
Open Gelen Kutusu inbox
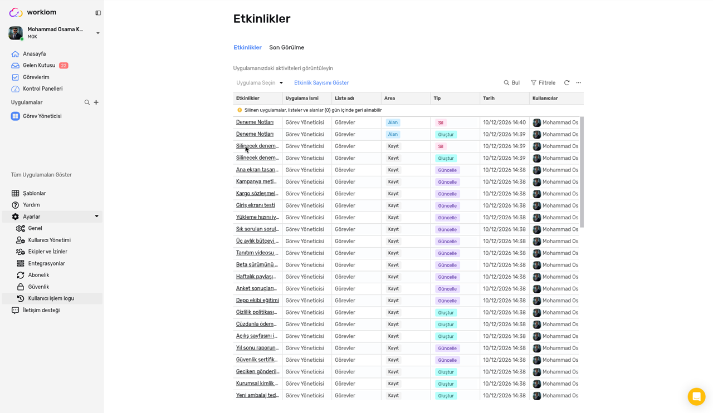click(39, 66)
